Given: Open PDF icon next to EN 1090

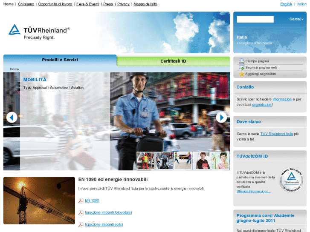Looking at the screenshot, I should pyautogui.click(x=81, y=200).
